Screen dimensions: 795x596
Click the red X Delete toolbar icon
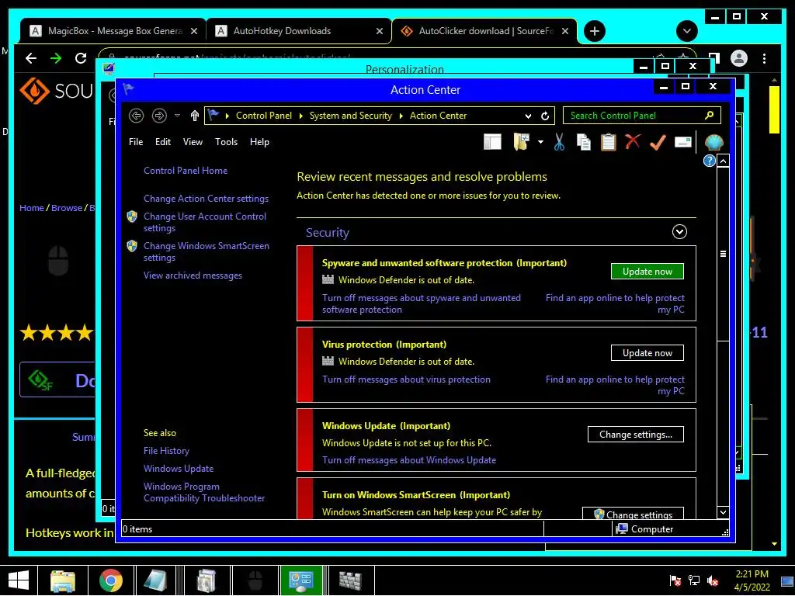(633, 141)
